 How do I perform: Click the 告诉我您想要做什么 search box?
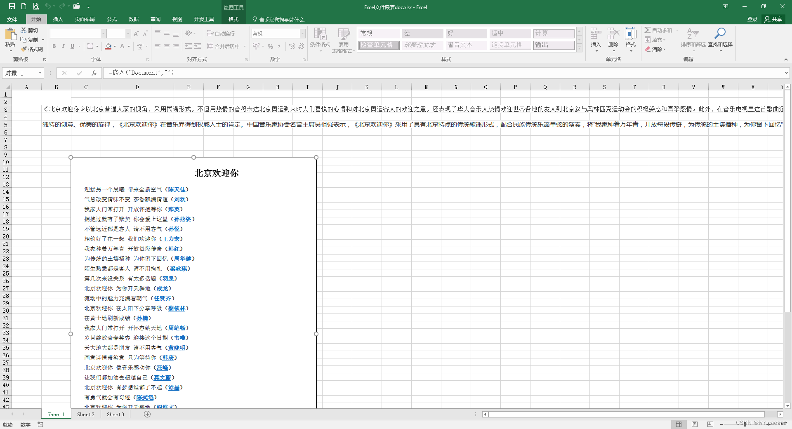(280, 19)
